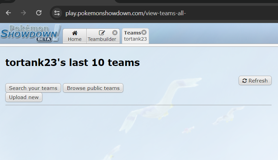
Task: Click the Upload new button
Action: (x=24, y=97)
